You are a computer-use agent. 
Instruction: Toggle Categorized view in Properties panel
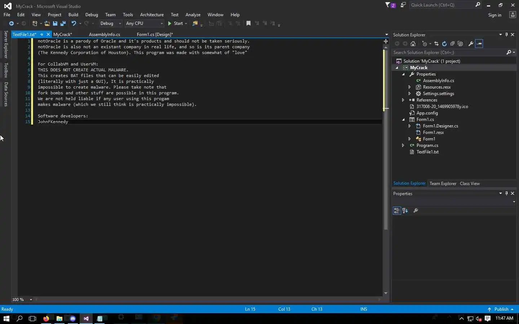[397, 211]
